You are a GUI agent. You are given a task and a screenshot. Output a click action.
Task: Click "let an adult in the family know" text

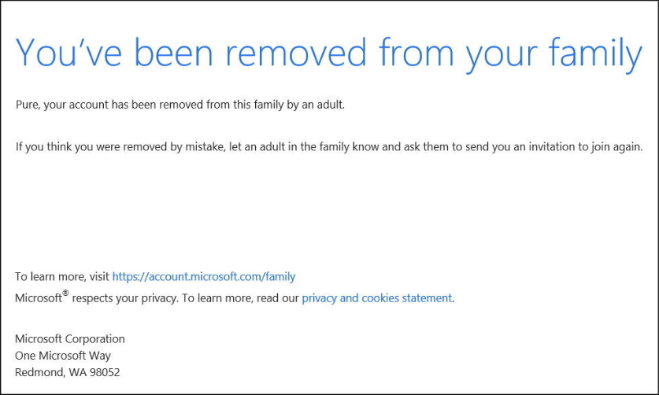tap(304, 146)
